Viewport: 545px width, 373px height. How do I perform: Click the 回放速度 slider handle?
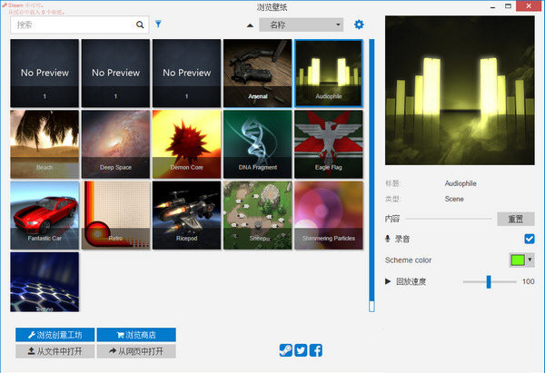(489, 281)
